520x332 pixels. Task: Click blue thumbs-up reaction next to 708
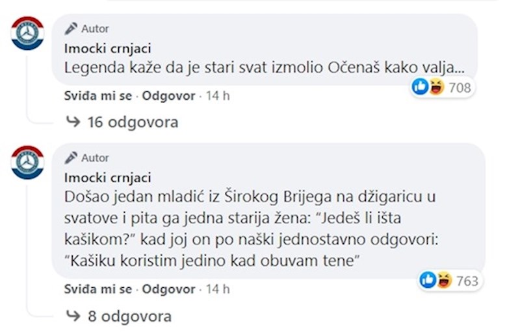coord(421,87)
